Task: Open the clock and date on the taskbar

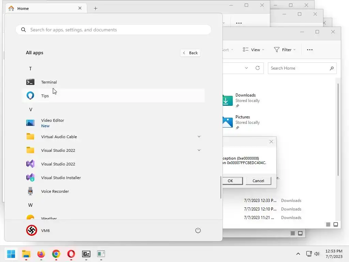Action: (x=334, y=254)
